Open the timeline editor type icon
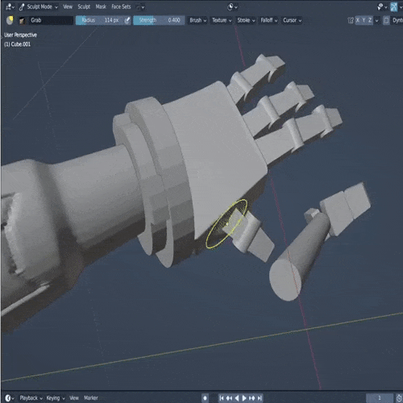The height and width of the screenshot is (403, 403). point(10,398)
